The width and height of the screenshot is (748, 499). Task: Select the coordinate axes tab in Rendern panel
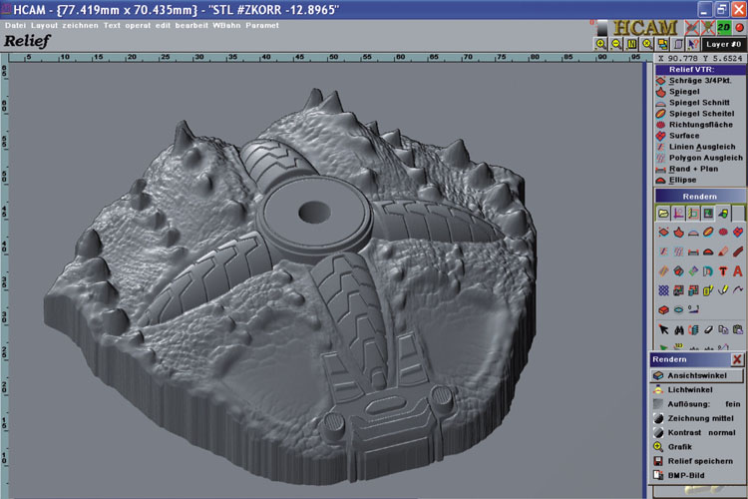click(x=678, y=213)
